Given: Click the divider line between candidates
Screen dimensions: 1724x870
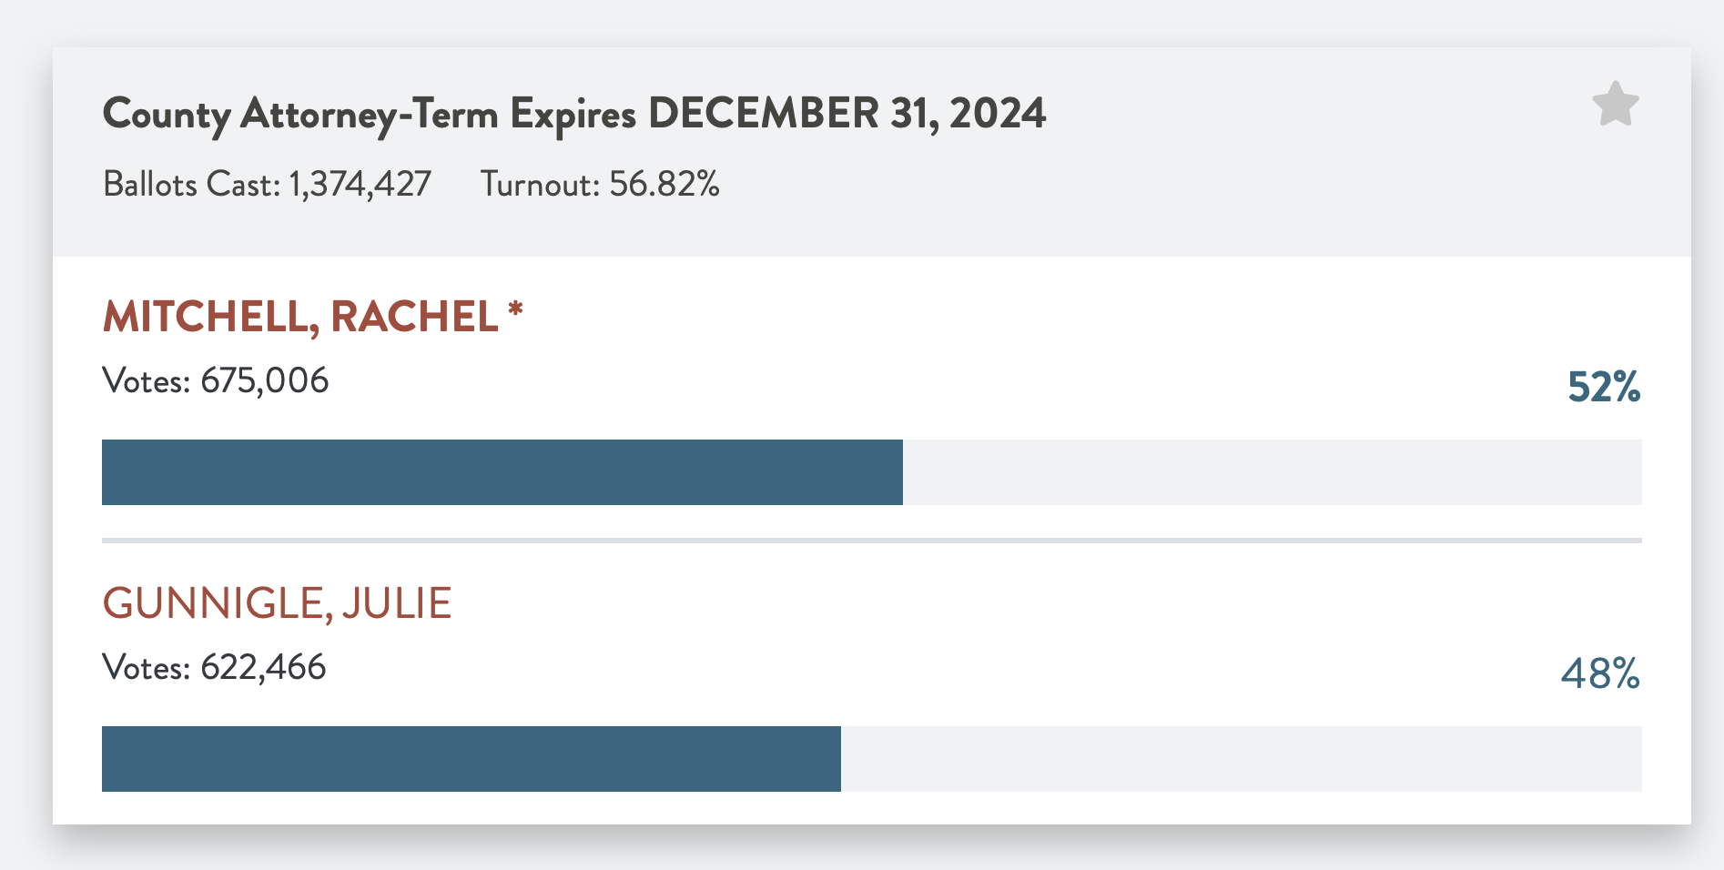Looking at the screenshot, I should (x=872, y=541).
